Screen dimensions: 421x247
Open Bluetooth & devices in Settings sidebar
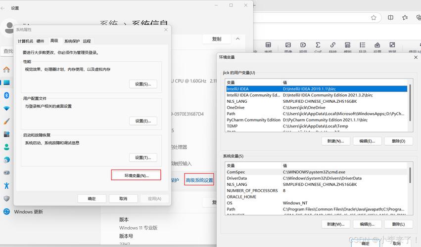[x=6, y=95]
